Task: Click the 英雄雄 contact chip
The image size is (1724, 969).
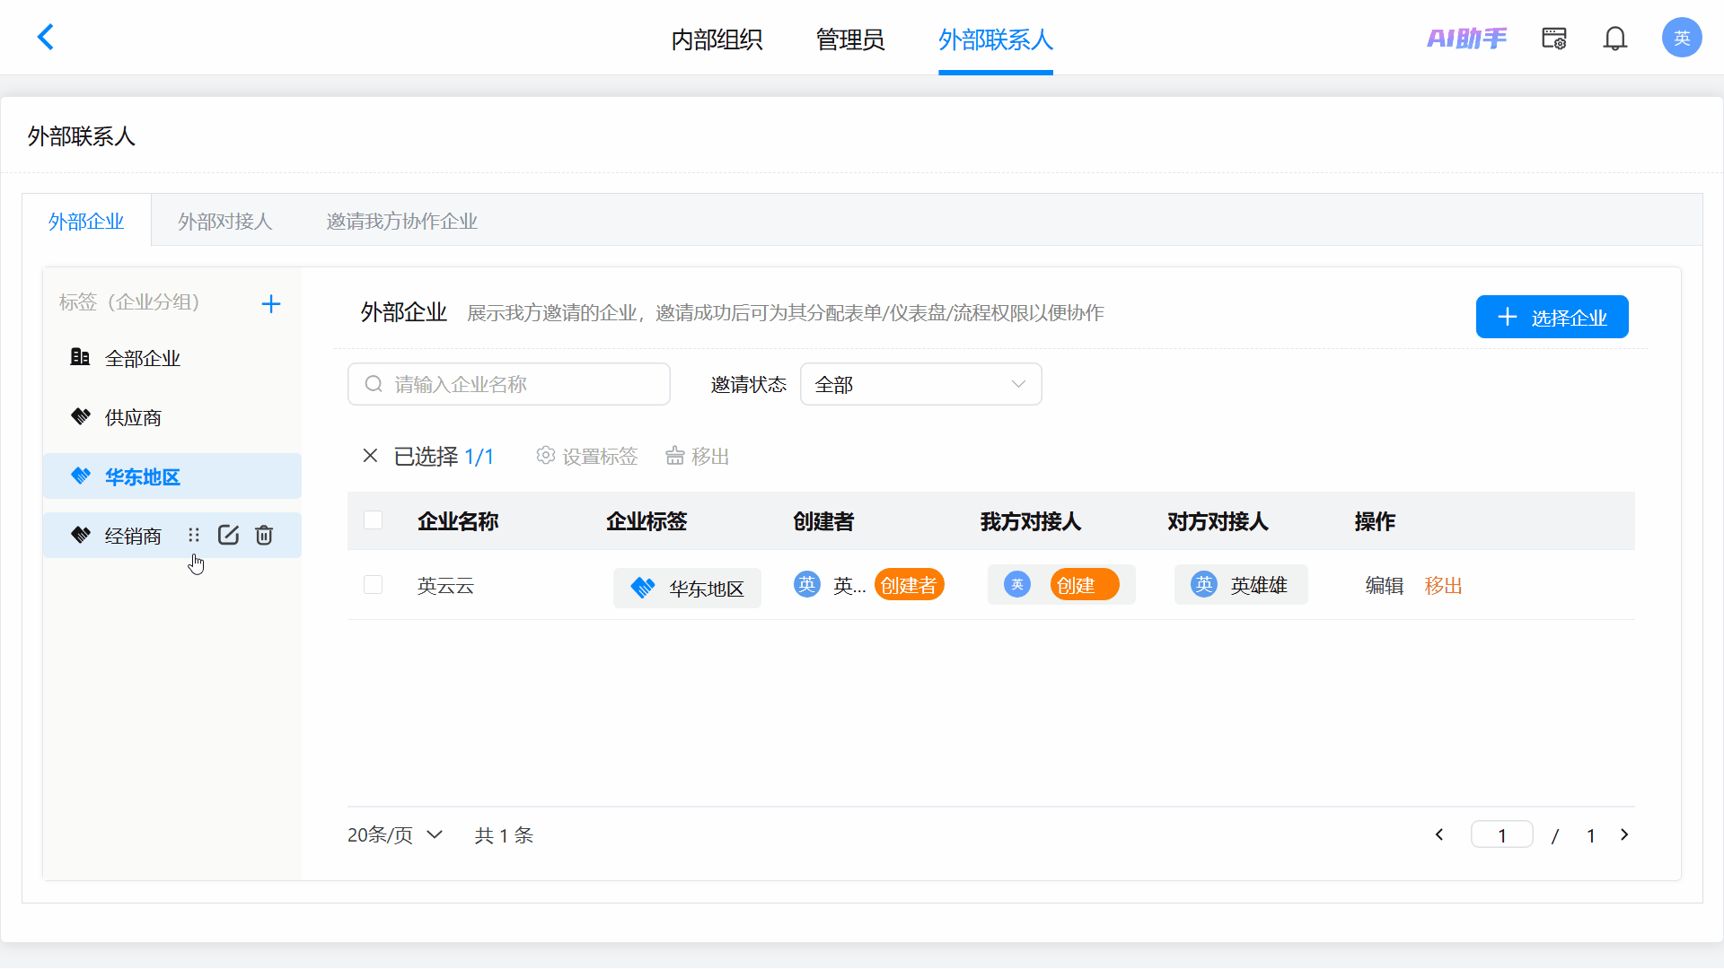Action: (1241, 585)
